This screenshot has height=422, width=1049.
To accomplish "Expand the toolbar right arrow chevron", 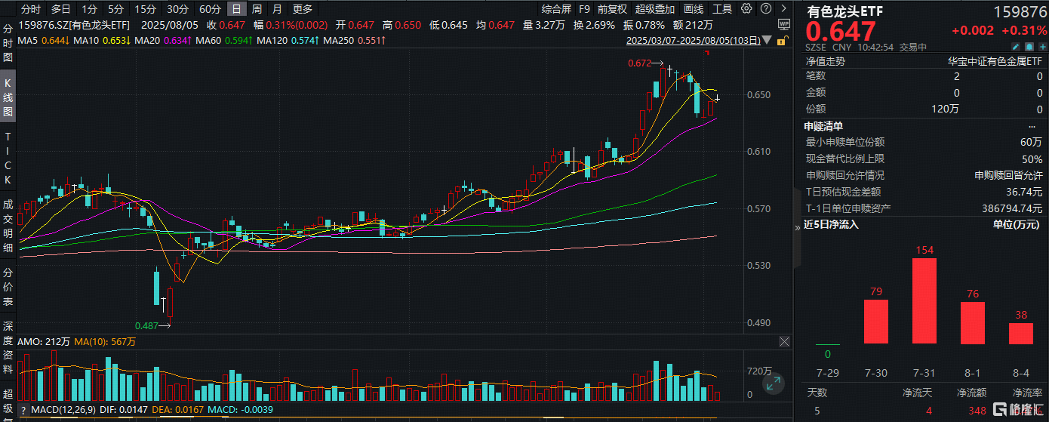I will [782, 9].
